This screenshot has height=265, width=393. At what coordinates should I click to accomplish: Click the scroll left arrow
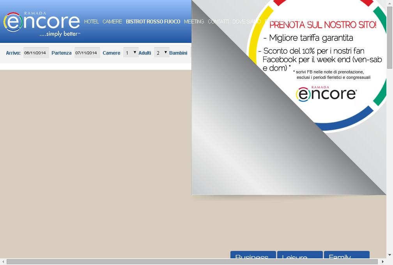click(x=3, y=262)
